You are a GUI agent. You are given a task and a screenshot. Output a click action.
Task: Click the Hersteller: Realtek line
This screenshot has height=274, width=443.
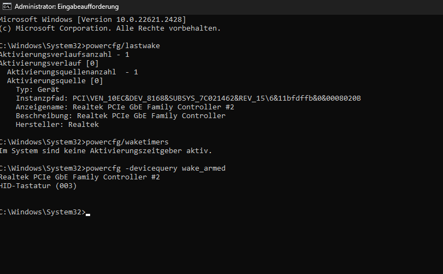point(57,125)
